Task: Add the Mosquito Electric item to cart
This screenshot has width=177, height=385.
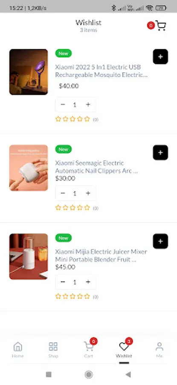Action: (160, 57)
